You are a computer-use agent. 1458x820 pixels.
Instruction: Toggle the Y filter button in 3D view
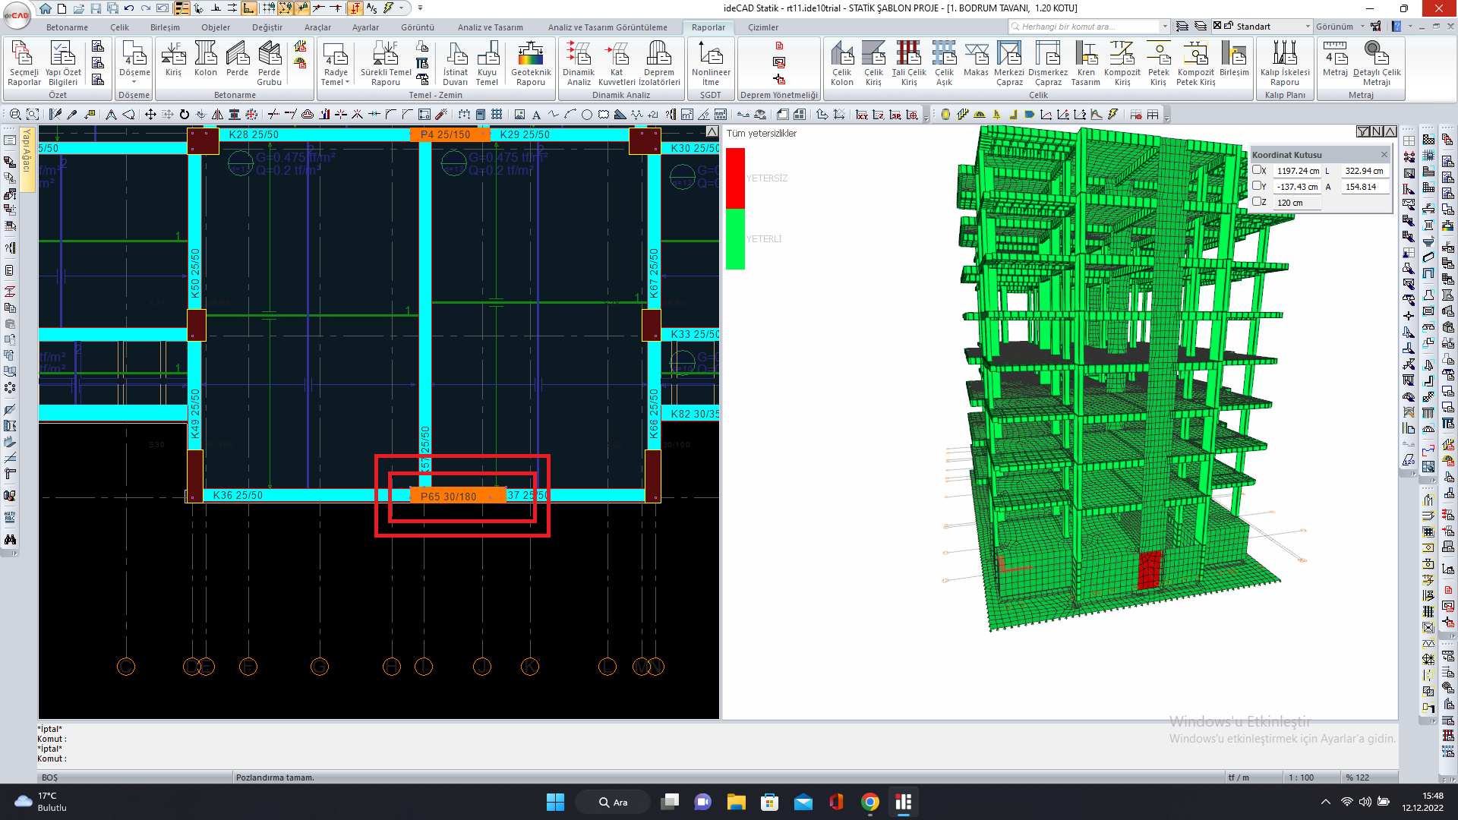click(1363, 131)
